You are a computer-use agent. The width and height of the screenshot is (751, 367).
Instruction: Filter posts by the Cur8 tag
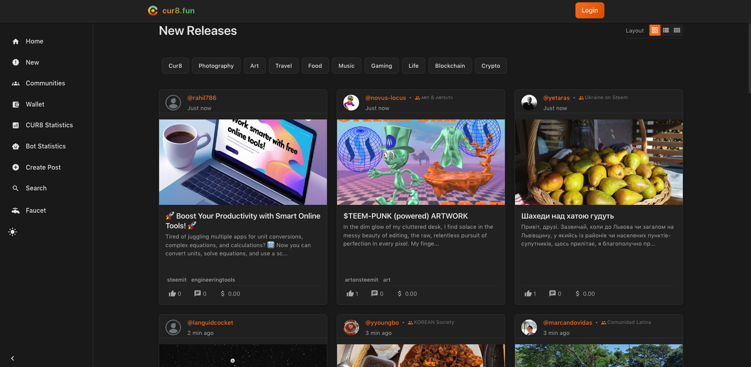(175, 66)
